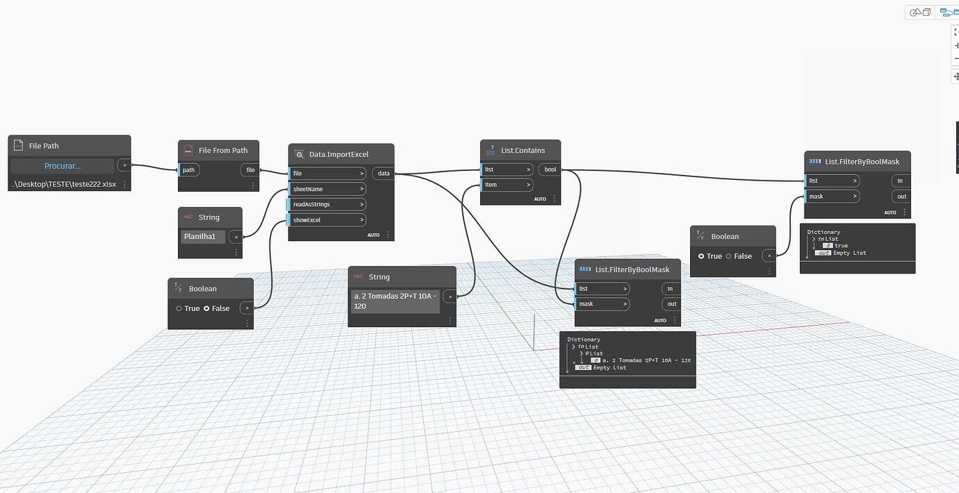Click the Zoom Out icon
Image resolution: width=959 pixels, height=493 pixels.
955,59
